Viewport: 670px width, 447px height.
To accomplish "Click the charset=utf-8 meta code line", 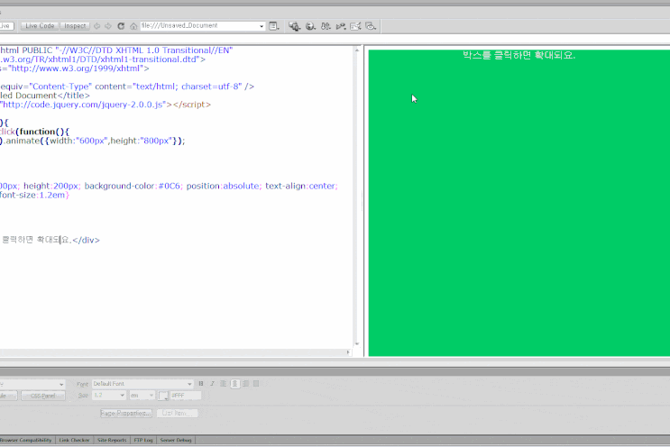I will point(127,87).
